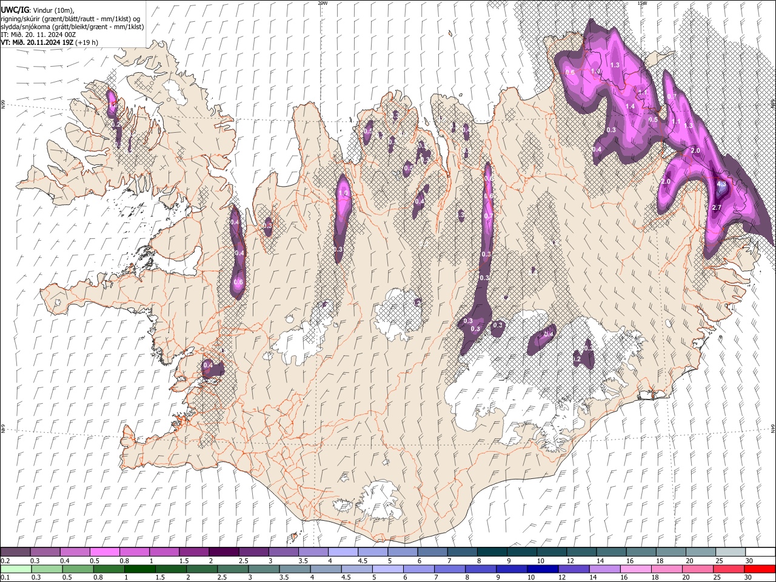
Task: Click the dark teal legend swatch for 8–9
Action: (492, 552)
